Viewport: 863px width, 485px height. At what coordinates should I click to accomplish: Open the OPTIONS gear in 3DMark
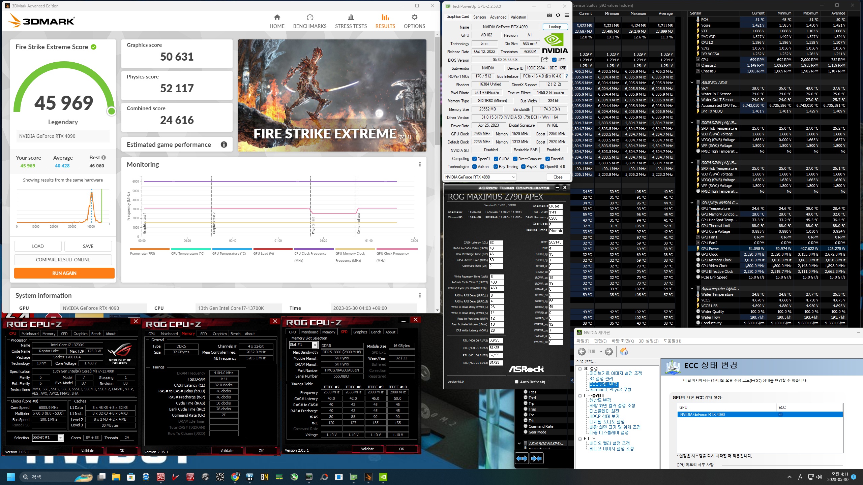point(414,18)
